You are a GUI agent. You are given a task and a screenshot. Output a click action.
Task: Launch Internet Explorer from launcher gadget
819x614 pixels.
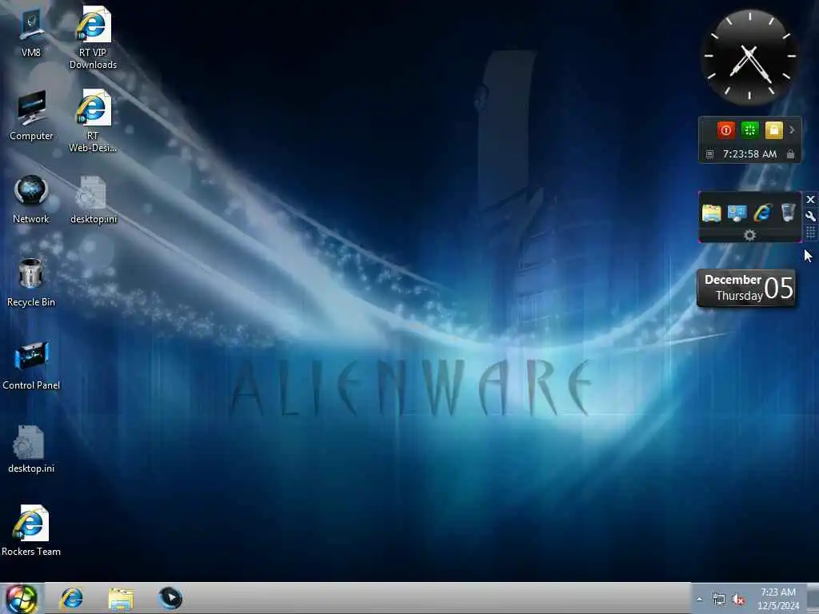click(x=762, y=213)
